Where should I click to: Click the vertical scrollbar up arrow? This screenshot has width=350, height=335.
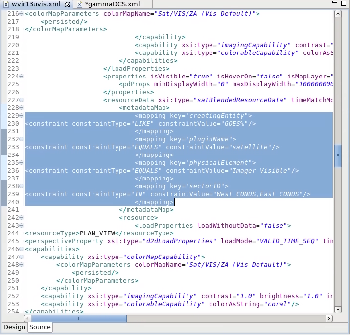coord(338,14)
